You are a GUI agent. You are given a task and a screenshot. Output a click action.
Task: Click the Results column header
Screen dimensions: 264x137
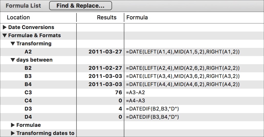tap(107, 17)
